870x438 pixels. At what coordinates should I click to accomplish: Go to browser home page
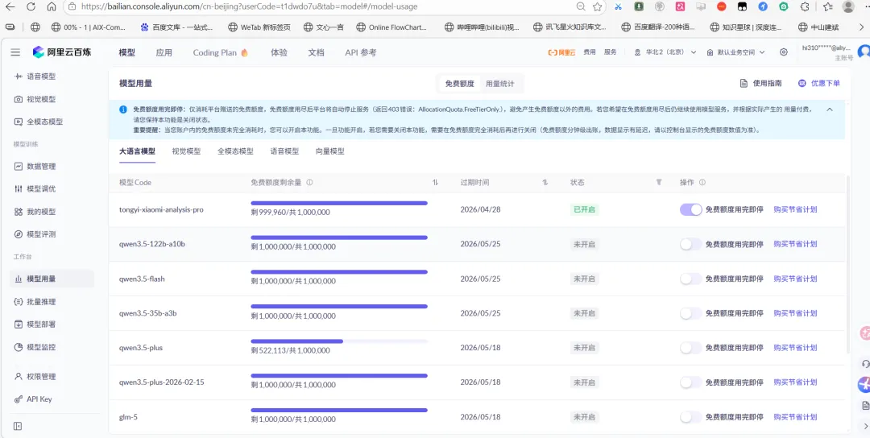click(x=51, y=6)
